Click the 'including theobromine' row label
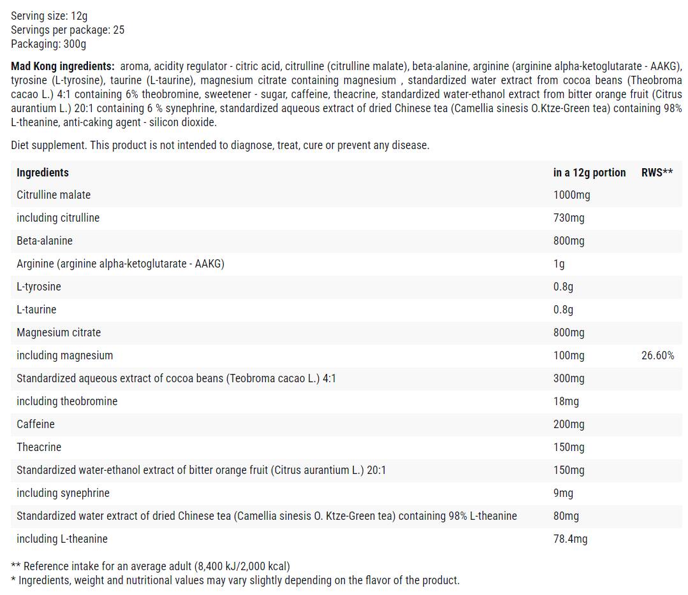Viewport: 688px width, 595px height. point(67,401)
